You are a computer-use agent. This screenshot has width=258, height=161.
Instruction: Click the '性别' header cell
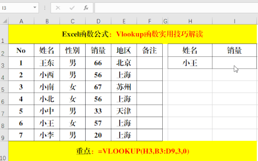[x=73, y=50]
